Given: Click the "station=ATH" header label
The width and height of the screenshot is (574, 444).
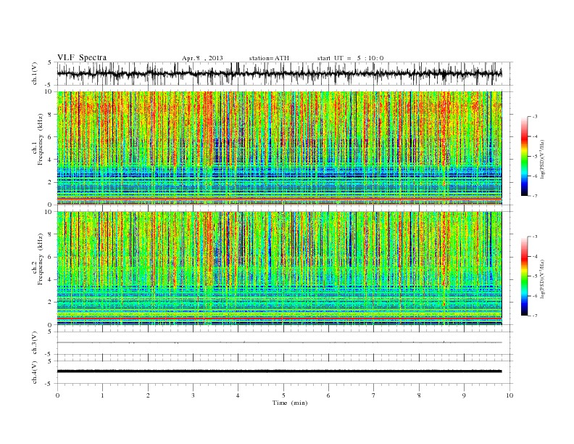Looking at the screenshot, I should point(269,58).
